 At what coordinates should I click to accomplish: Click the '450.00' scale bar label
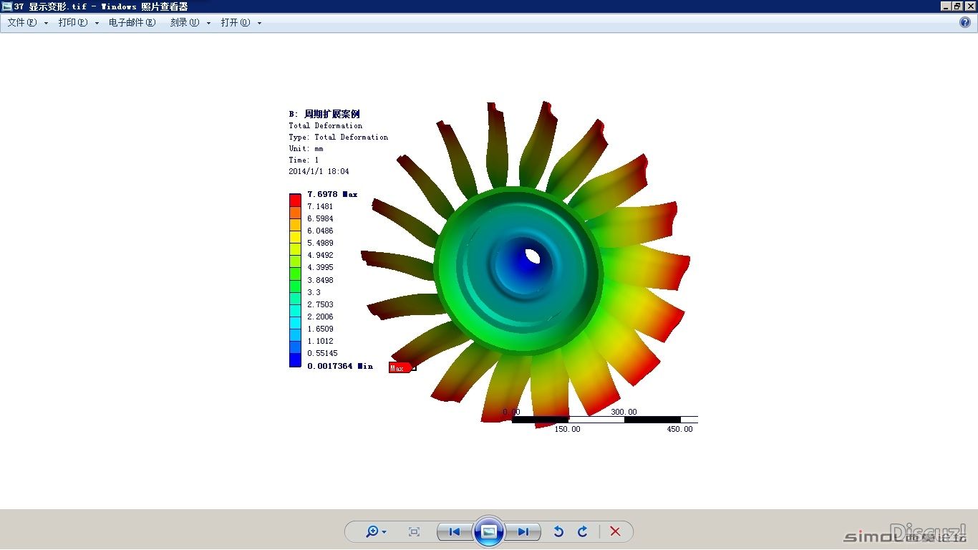click(679, 429)
